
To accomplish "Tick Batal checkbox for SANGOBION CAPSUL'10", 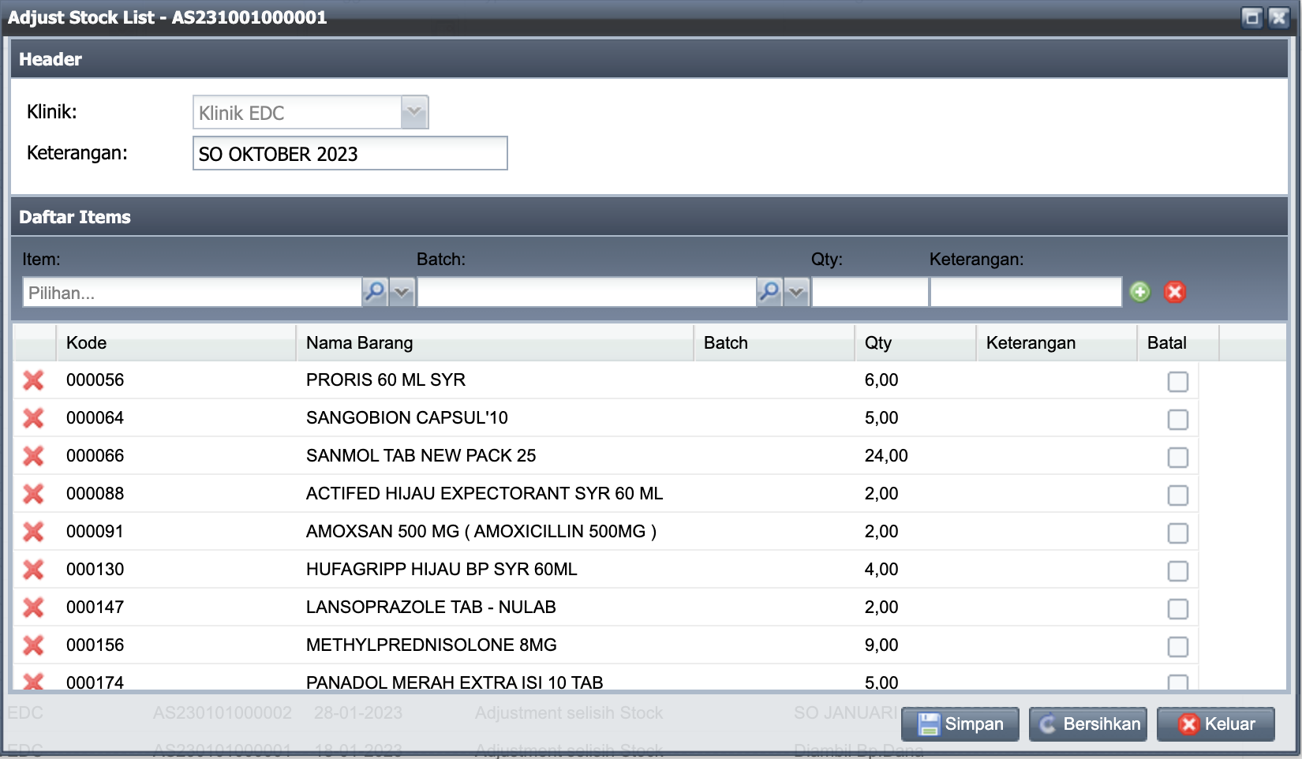I will (x=1177, y=419).
